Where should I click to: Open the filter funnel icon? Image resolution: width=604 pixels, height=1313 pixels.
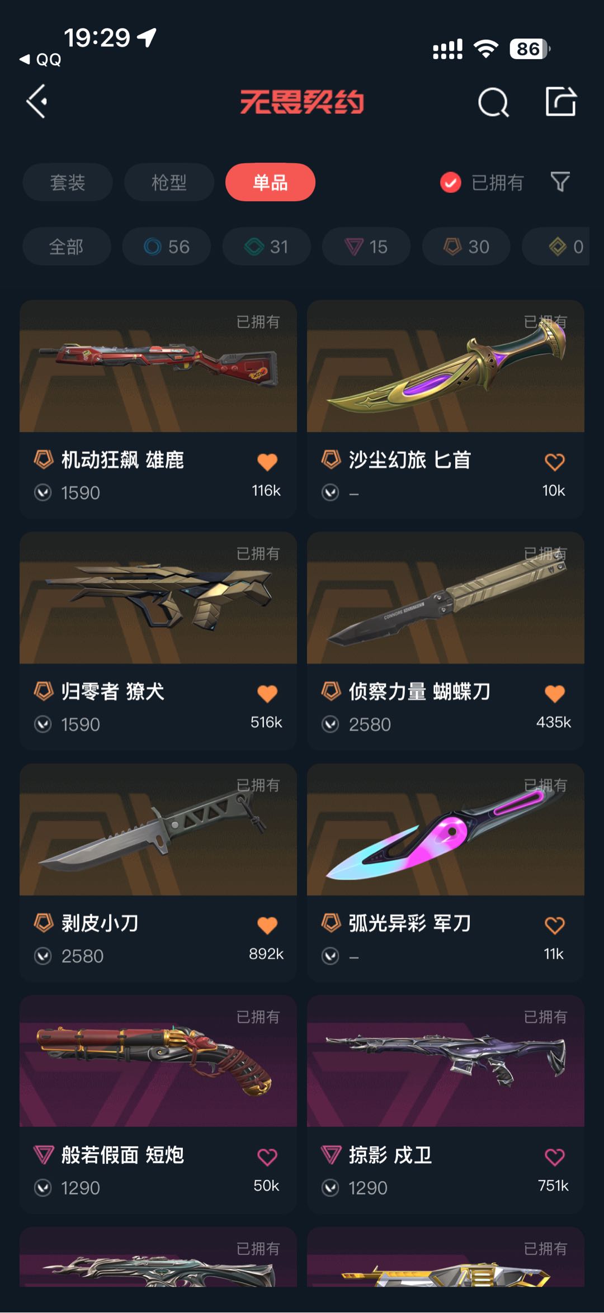[x=560, y=182]
